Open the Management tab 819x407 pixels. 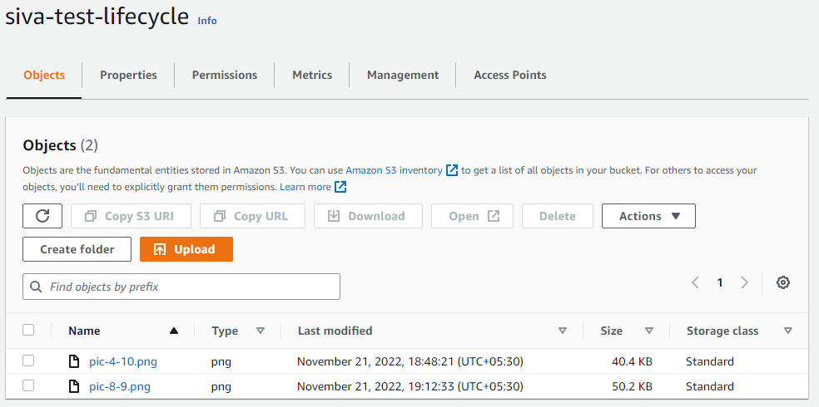403,75
